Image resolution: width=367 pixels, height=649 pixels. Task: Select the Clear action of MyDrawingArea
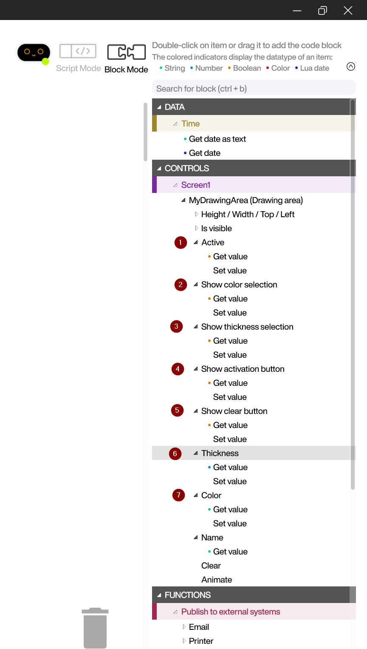tap(211, 566)
